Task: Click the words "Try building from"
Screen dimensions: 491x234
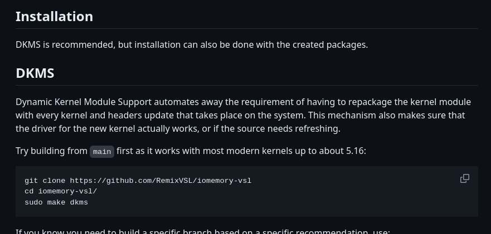Action: click(51, 151)
